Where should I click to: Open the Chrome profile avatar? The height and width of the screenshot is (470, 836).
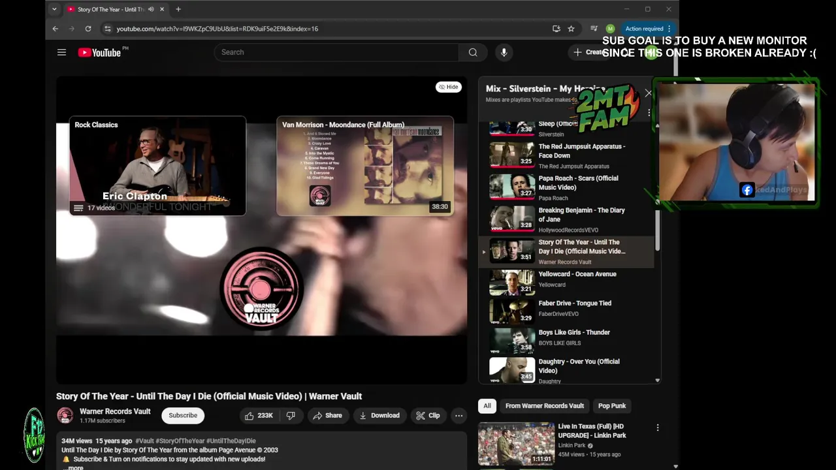(x=610, y=29)
